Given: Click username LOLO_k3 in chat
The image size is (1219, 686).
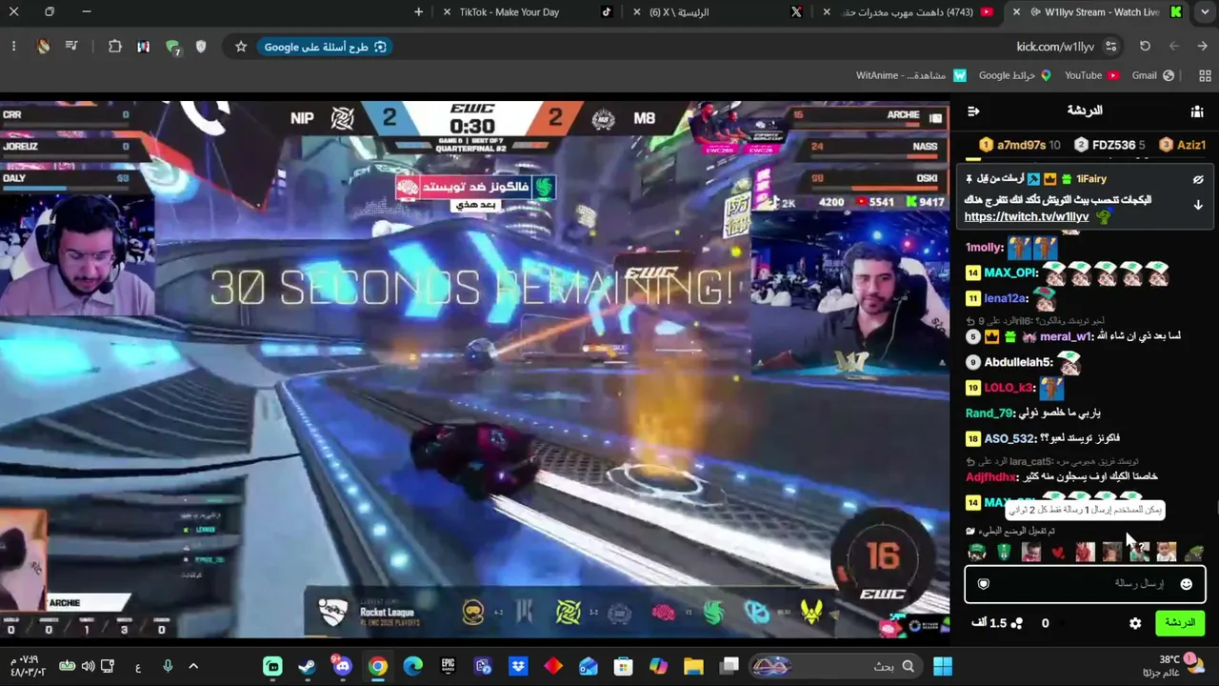Looking at the screenshot, I should point(1009,388).
